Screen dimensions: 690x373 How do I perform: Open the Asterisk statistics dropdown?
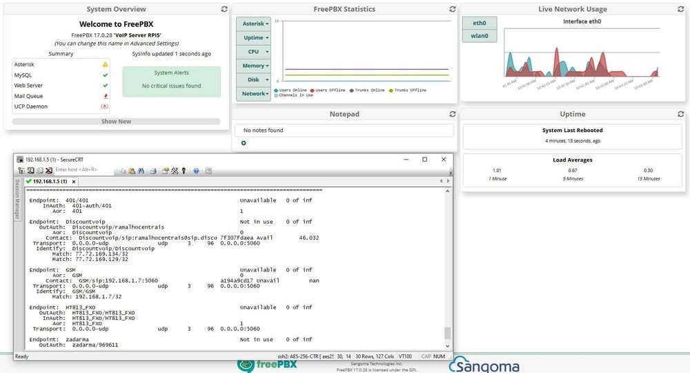pos(253,23)
